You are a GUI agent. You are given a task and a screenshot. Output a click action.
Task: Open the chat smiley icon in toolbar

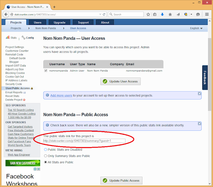[x=198, y=14]
